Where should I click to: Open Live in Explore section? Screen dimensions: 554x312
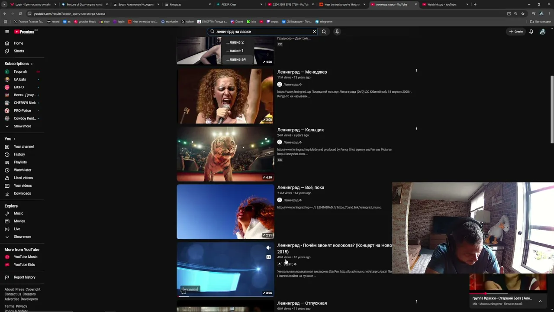(17, 229)
